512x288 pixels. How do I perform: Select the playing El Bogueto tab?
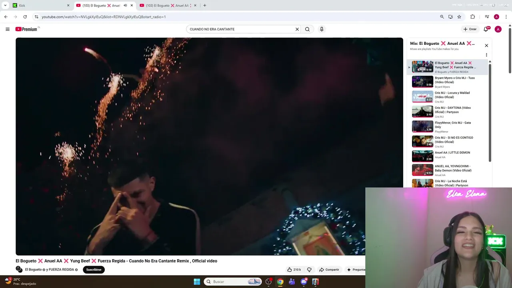(104, 6)
